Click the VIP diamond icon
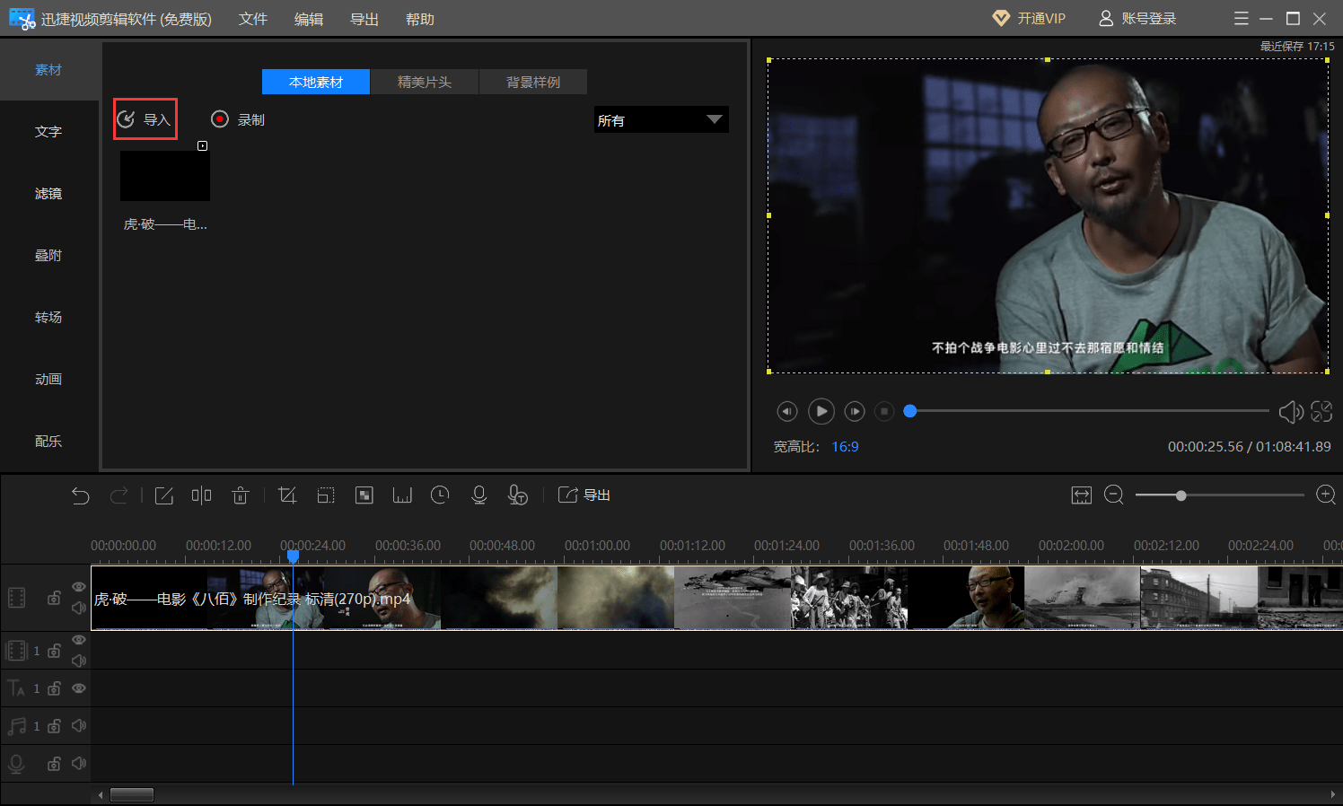This screenshot has height=806, width=1343. tap(1001, 19)
